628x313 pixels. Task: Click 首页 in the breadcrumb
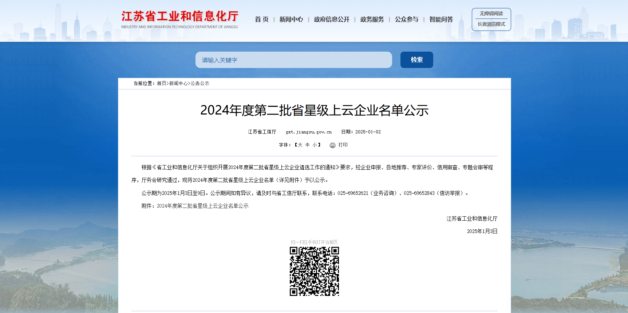(161, 84)
